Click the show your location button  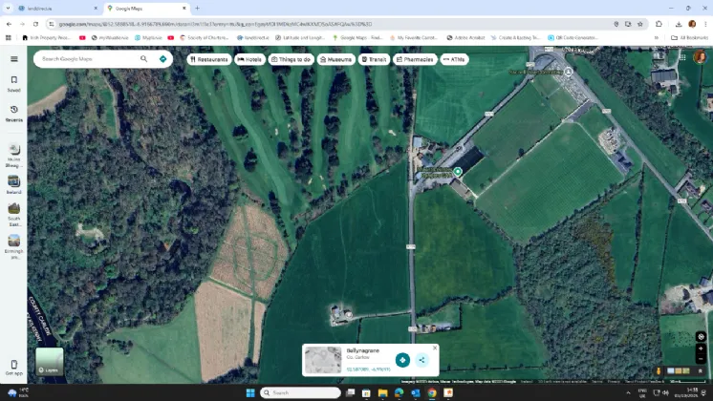pos(701,336)
